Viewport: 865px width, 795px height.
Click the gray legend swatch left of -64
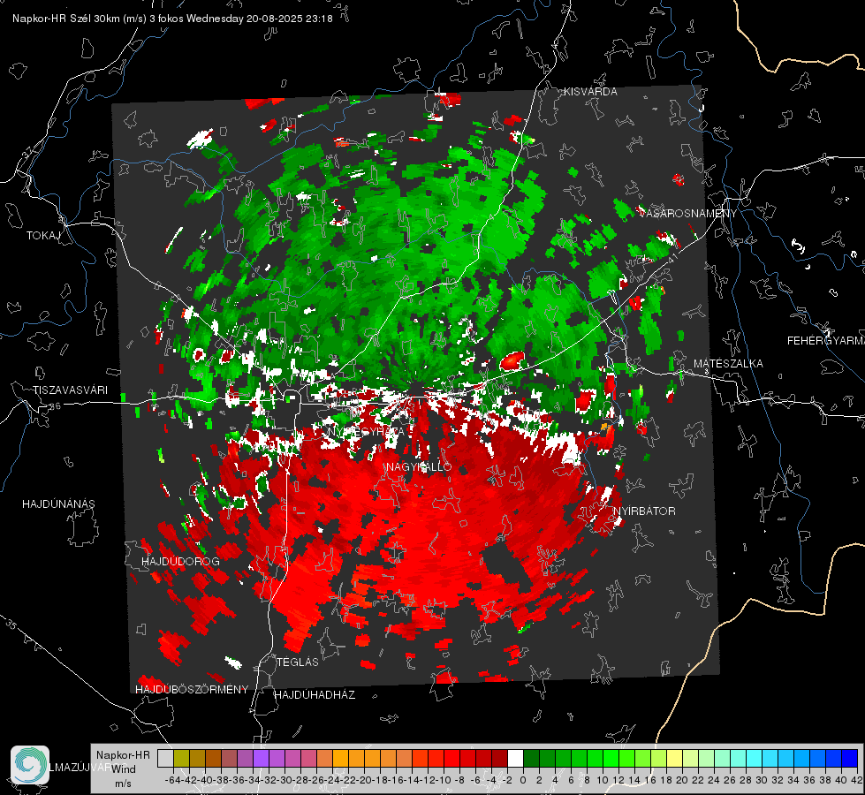[x=165, y=758]
